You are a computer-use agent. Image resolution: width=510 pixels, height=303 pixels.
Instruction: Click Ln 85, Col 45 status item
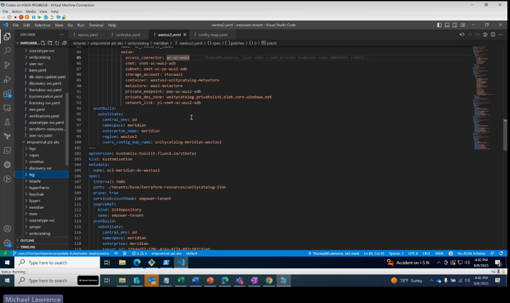click(x=374, y=253)
